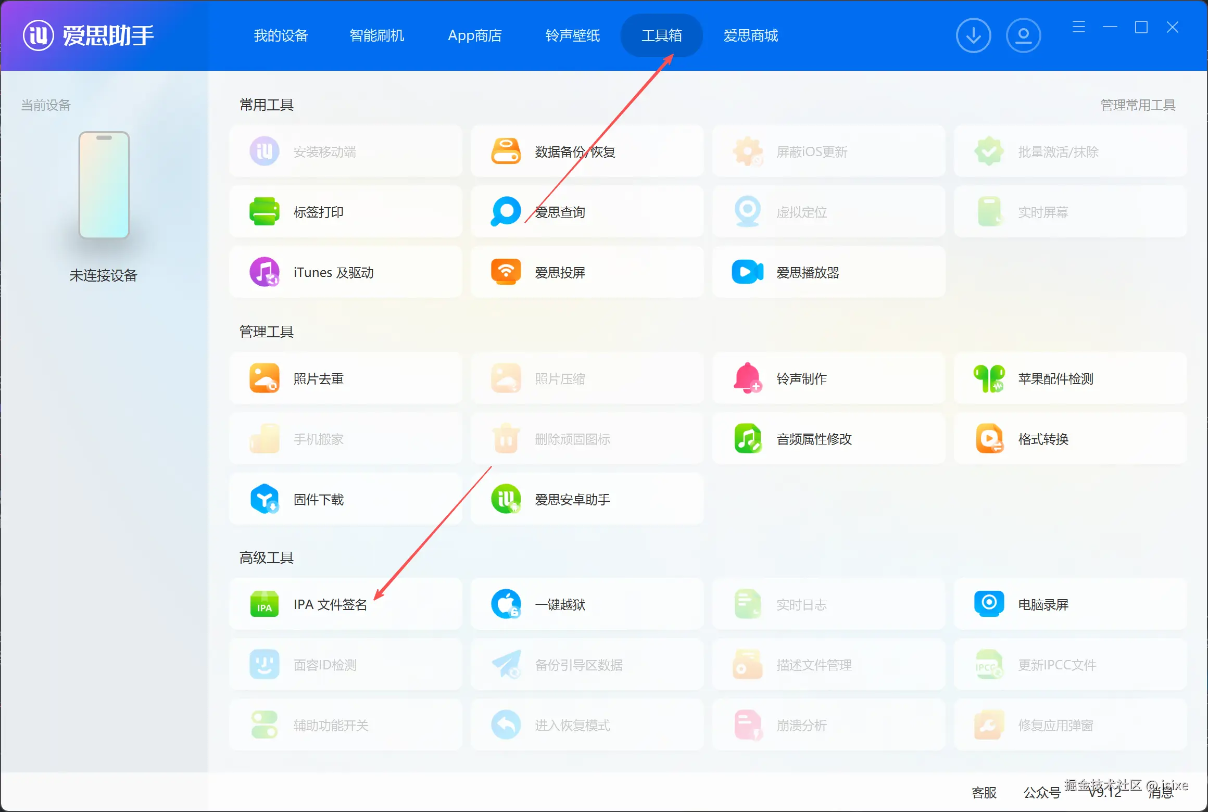
Task: Click the phone device thumbnail
Action: click(104, 185)
